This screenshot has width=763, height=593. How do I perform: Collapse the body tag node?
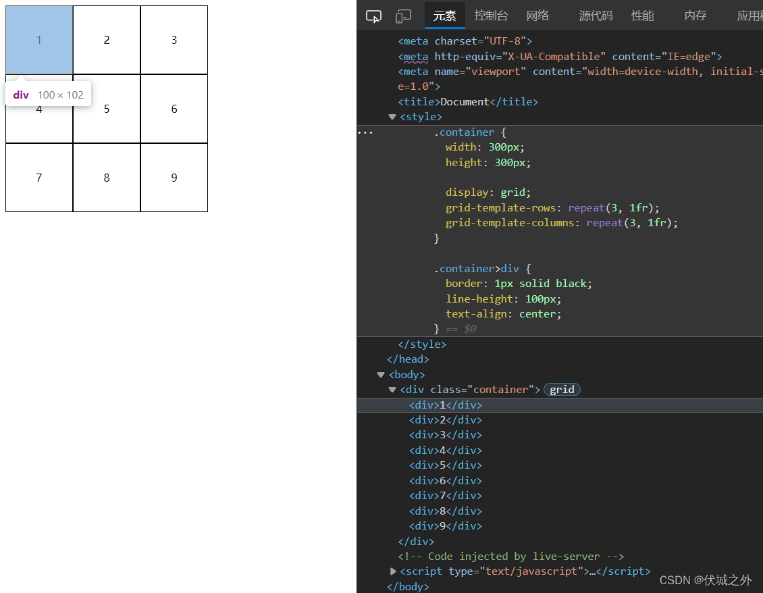[381, 375]
